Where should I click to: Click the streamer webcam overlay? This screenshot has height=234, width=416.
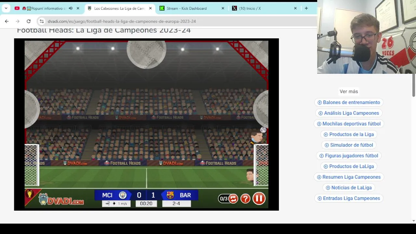(x=367, y=37)
